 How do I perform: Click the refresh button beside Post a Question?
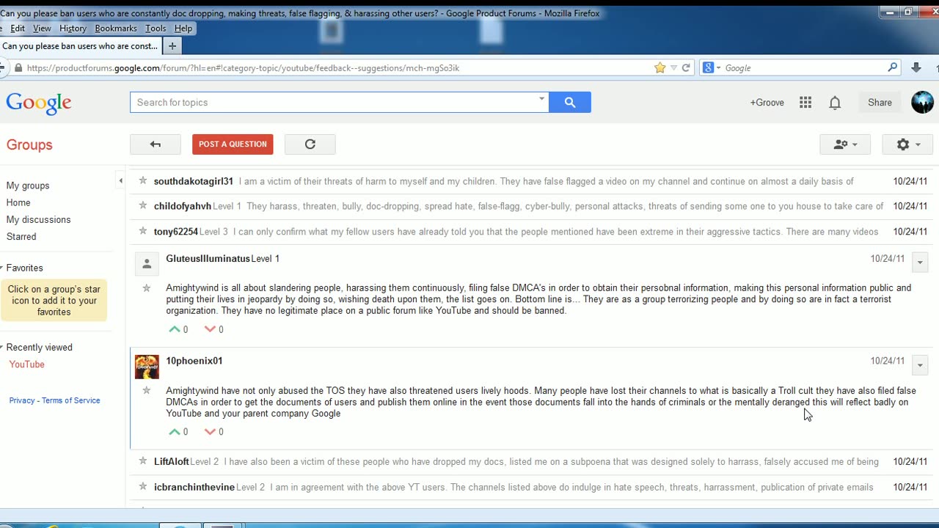click(x=310, y=144)
